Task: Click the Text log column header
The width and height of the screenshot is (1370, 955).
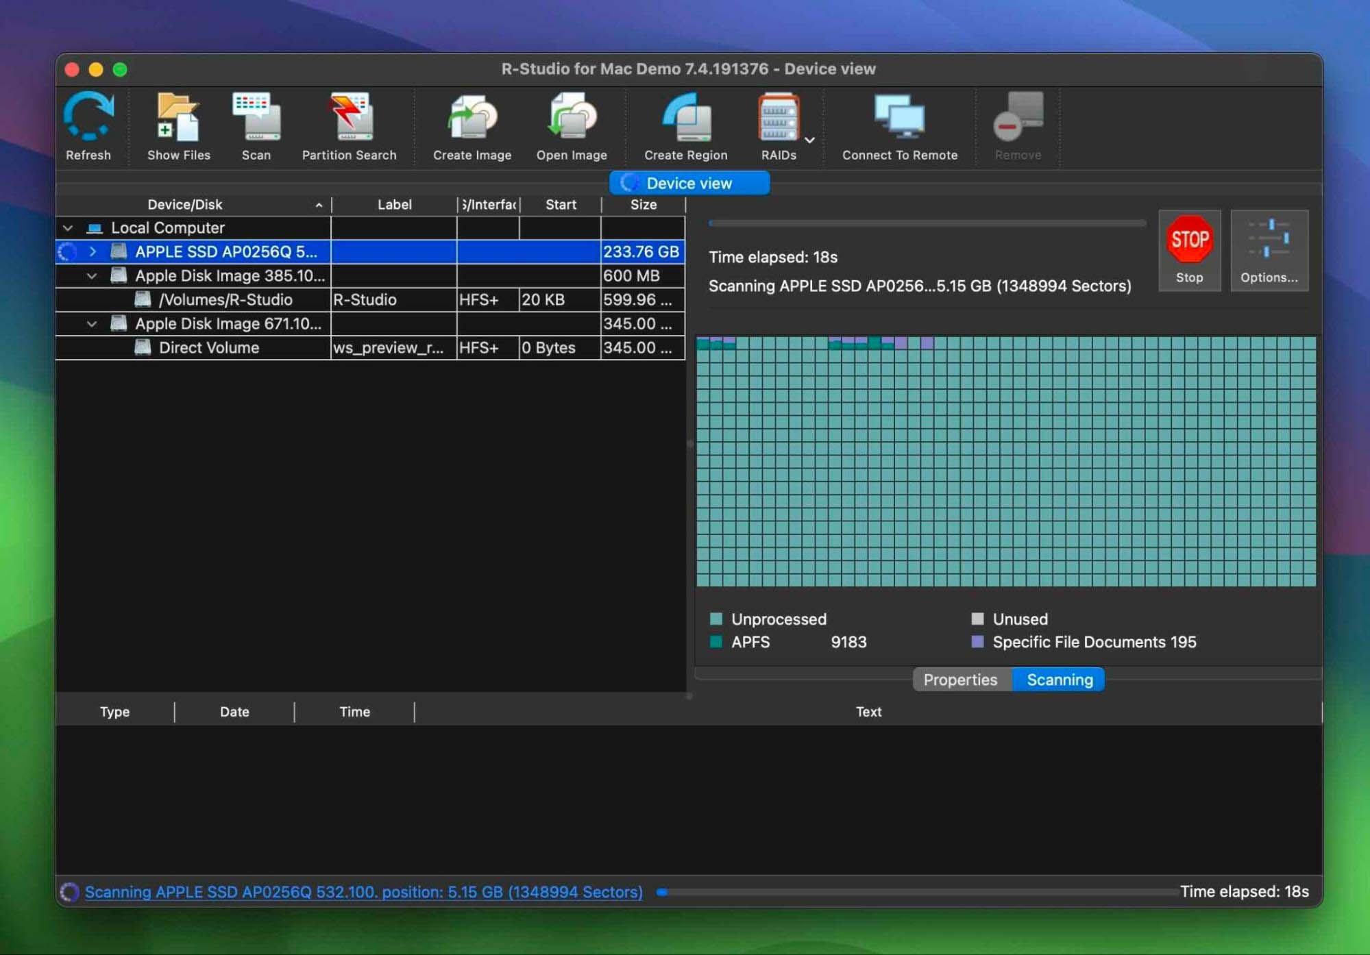Action: pos(868,712)
